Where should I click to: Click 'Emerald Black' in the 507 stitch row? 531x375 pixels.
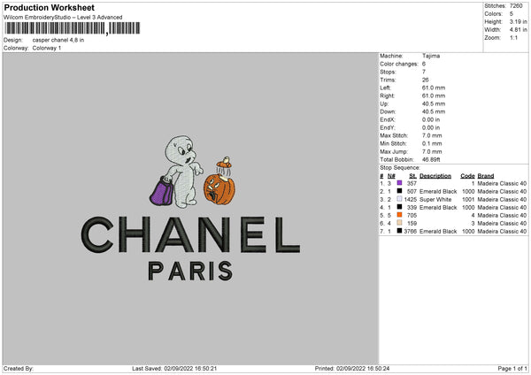pos(438,192)
